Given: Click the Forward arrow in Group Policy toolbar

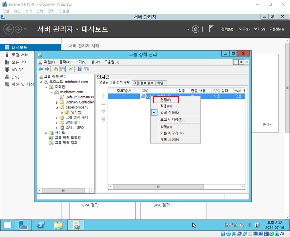Looking at the screenshot, I should (x=47, y=69).
